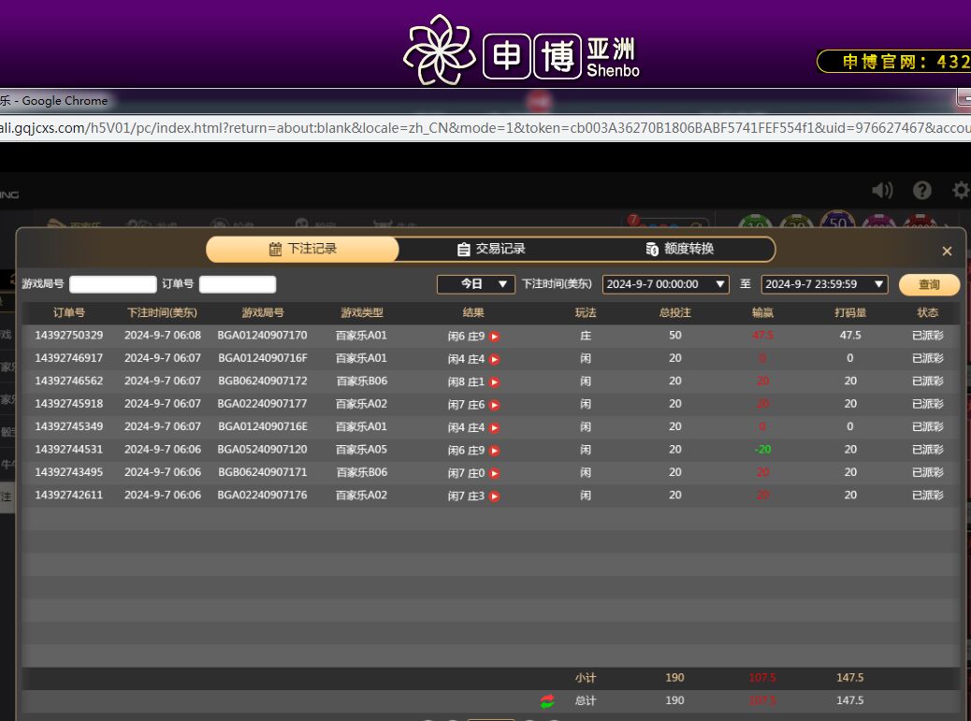
Task: Click into the 订单号 input field
Action: [238, 284]
